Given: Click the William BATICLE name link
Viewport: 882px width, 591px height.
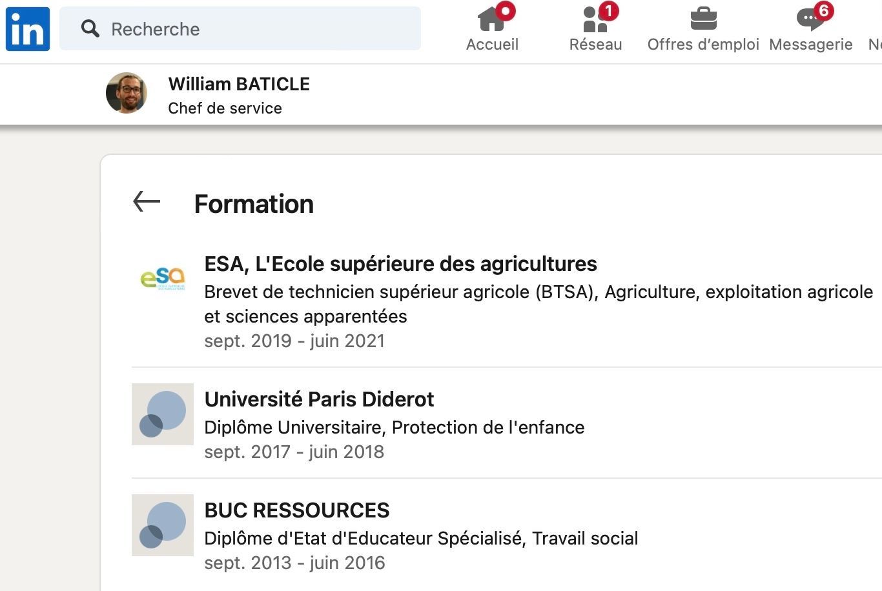Looking at the screenshot, I should click(239, 84).
